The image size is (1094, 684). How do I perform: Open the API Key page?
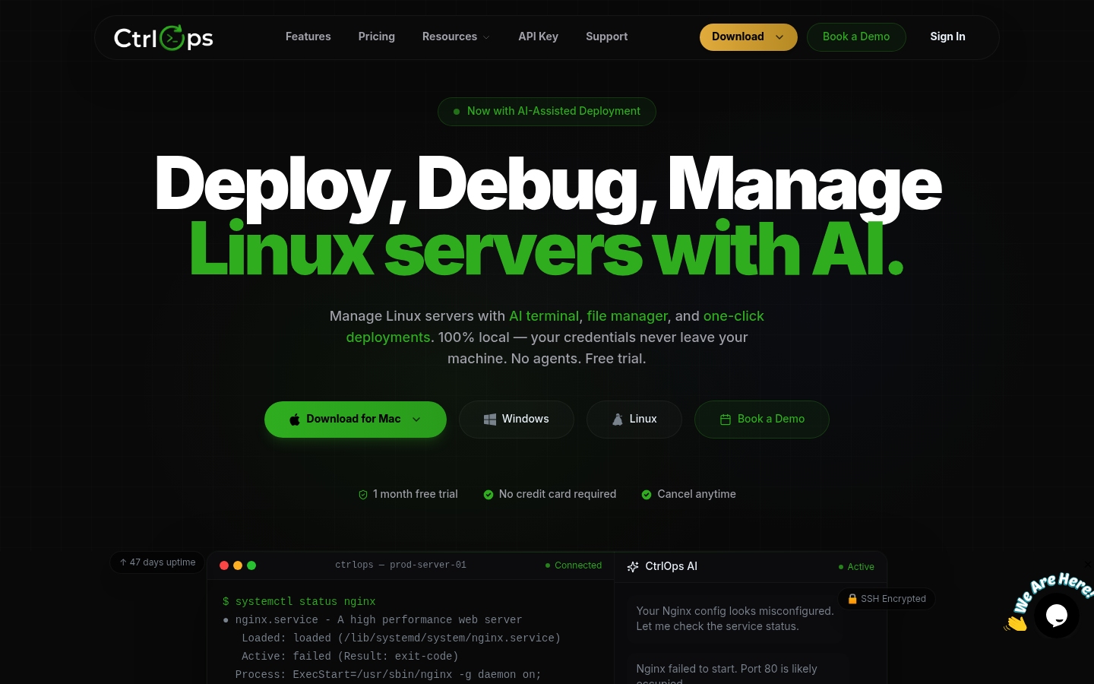(x=538, y=36)
